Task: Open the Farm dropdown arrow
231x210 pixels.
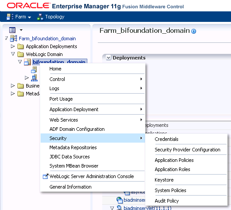Action: [x=29, y=17]
